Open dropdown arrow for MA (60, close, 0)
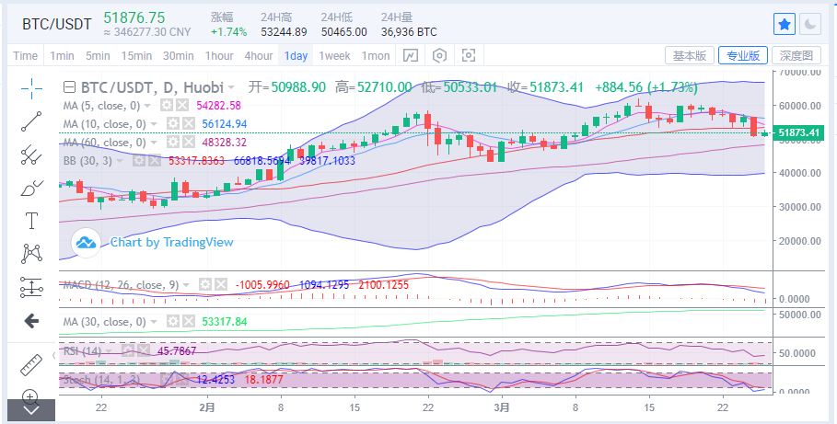This screenshot has width=837, height=424. pos(154,143)
